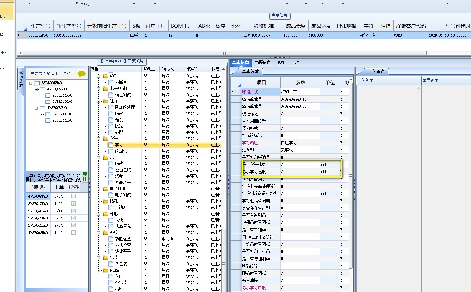
Task: Collapse the 4V3RQ0WNA0 tree node
Action: [36, 89]
